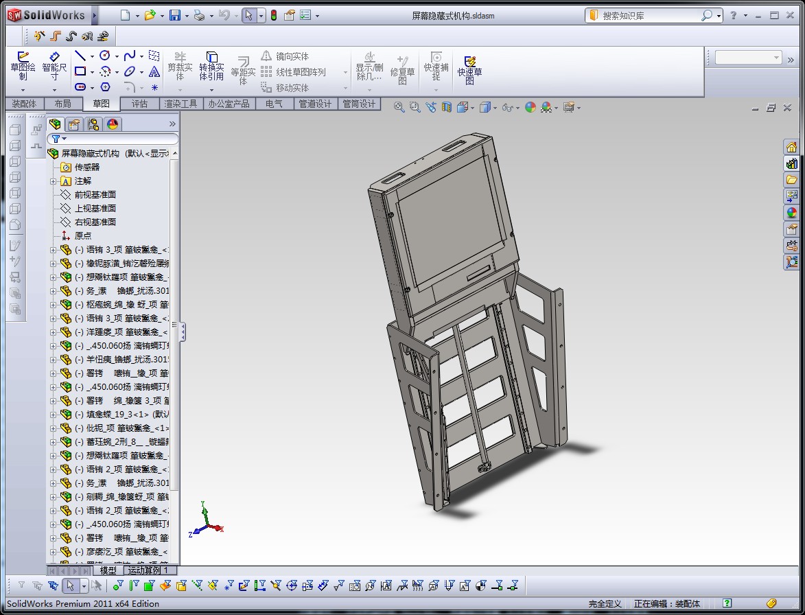Open SolidWorks Resources home in task pane
This screenshot has width=805, height=615.
pyautogui.click(x=791, y=148)
